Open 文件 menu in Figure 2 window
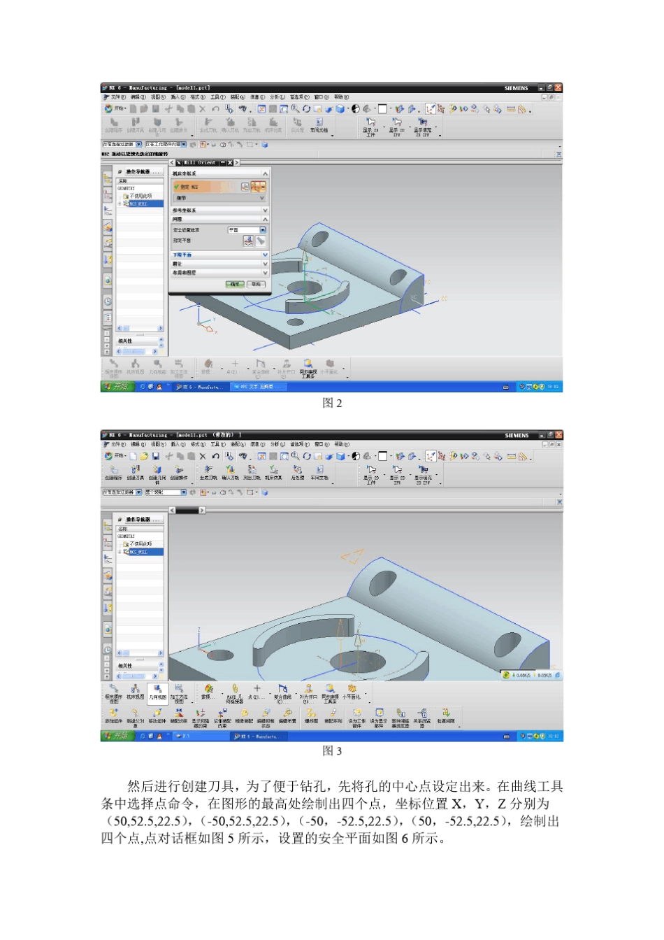This screenshot has width=664, height=940. [x=117, y=97]
